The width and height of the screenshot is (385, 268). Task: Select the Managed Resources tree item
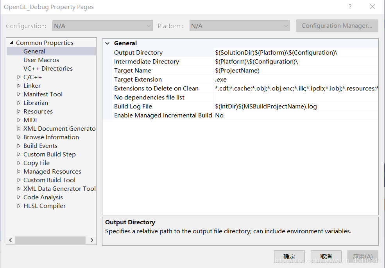pos(52,171)
